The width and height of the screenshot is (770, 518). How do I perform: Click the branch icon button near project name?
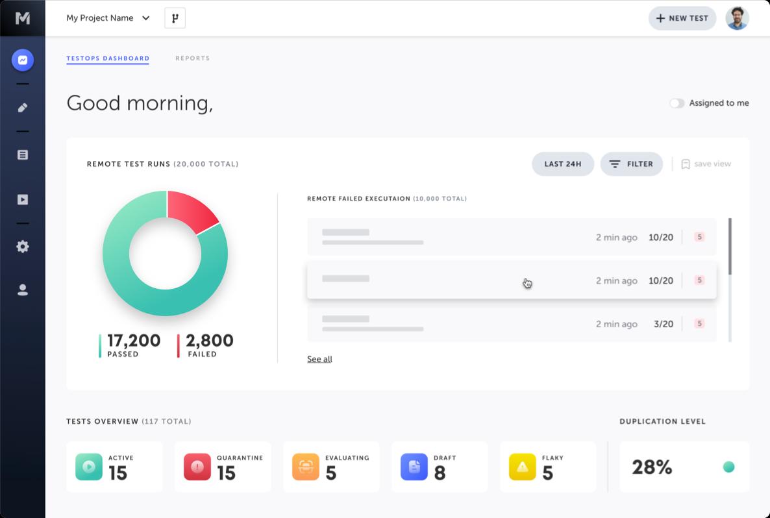175,18
